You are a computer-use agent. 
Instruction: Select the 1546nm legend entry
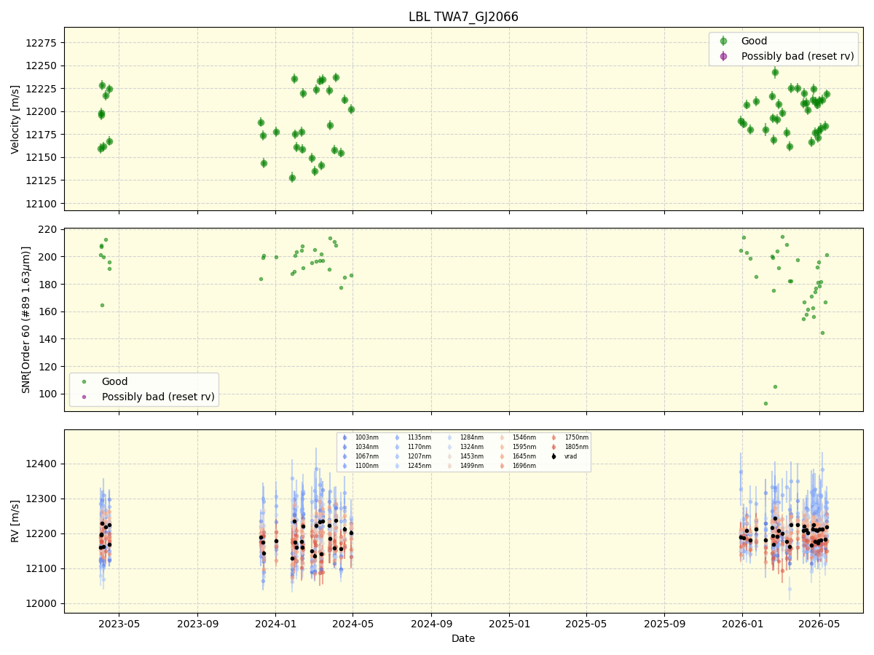click(516, 437)
